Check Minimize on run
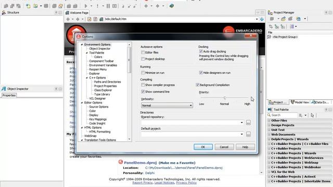Viewport: 333px width, 187px height. [x=143, y=73]
